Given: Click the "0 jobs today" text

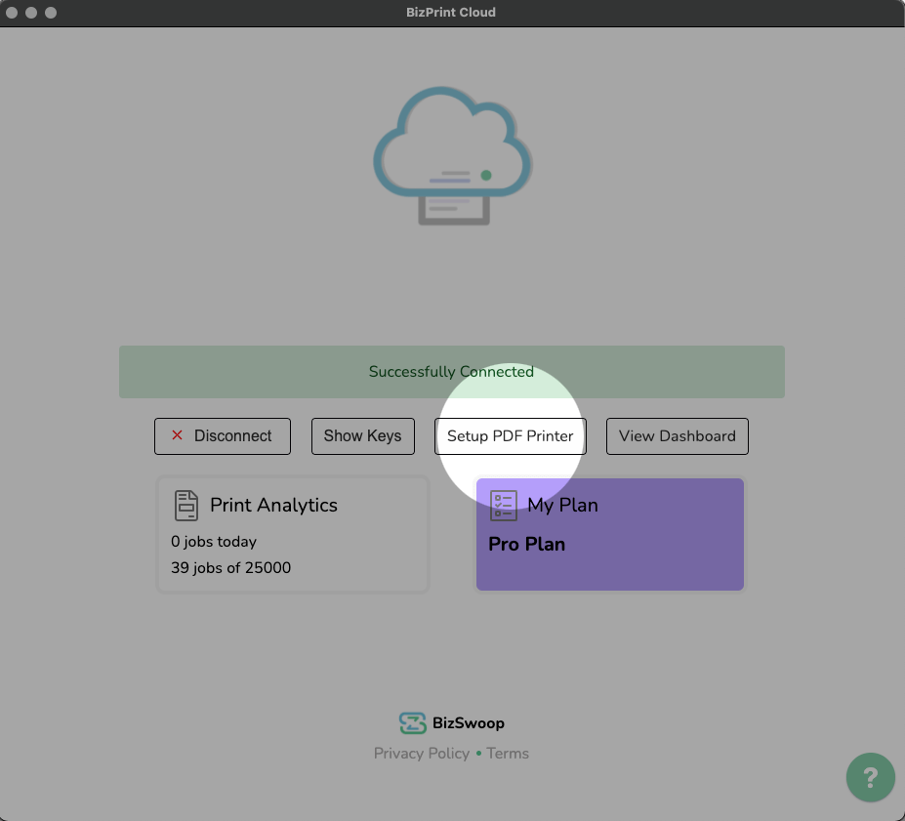Looking at the screenshot, I should click(214, 542).
